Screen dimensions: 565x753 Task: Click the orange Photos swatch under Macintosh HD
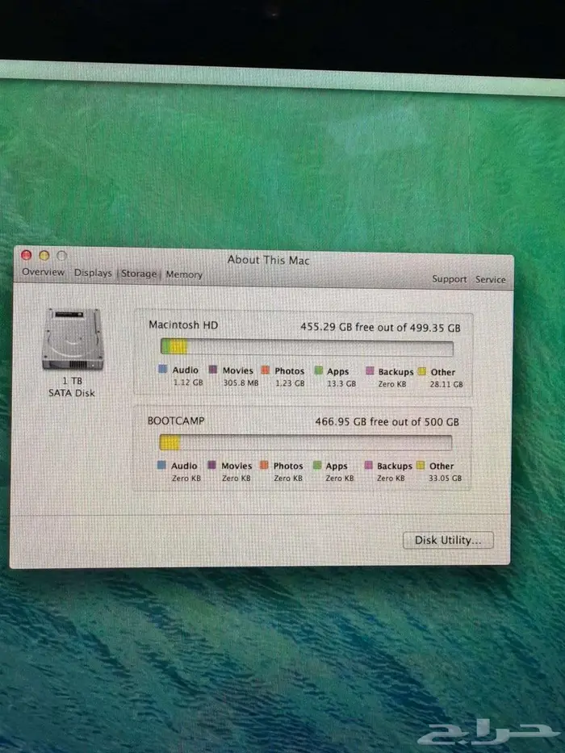click(266, 371)
